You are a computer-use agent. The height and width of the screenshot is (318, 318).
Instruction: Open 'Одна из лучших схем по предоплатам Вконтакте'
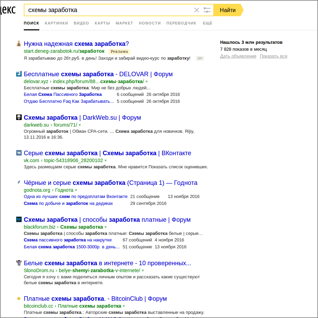pyautogui.click(x=76, y=197)
